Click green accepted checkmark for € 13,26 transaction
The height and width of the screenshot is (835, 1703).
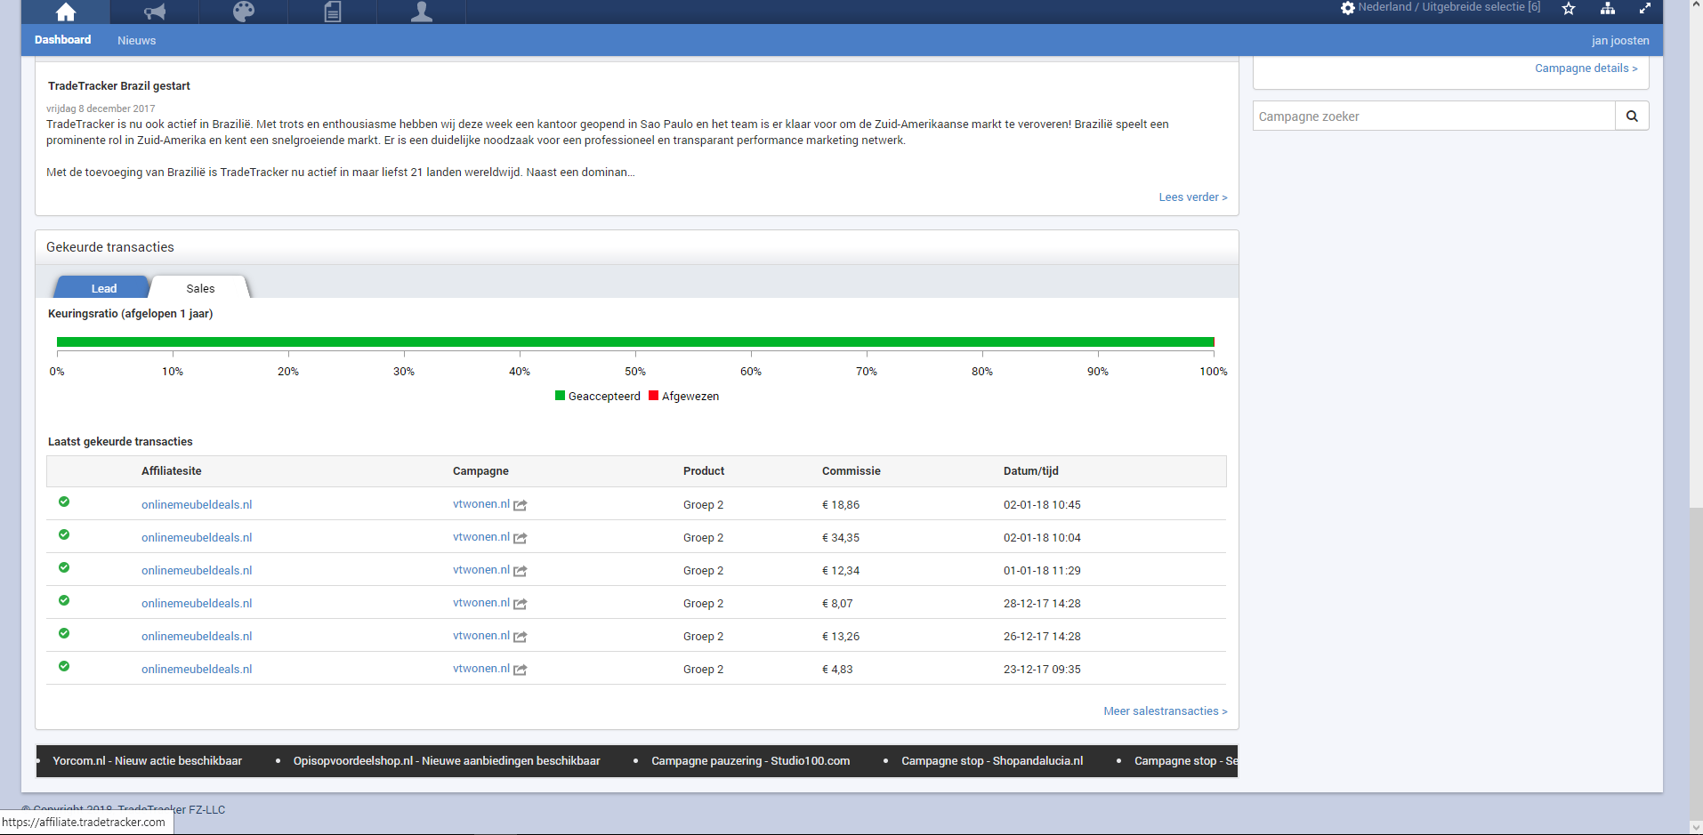(64, 633)
